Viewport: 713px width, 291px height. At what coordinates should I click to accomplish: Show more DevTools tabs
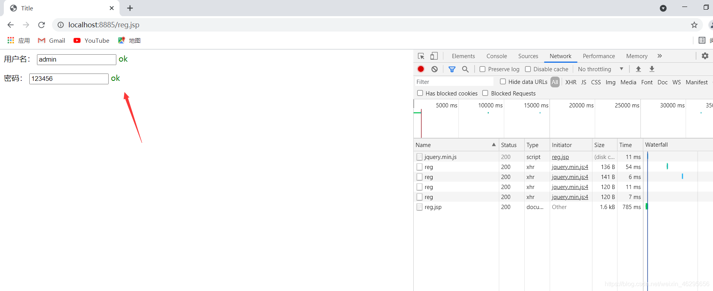[659, 56]
